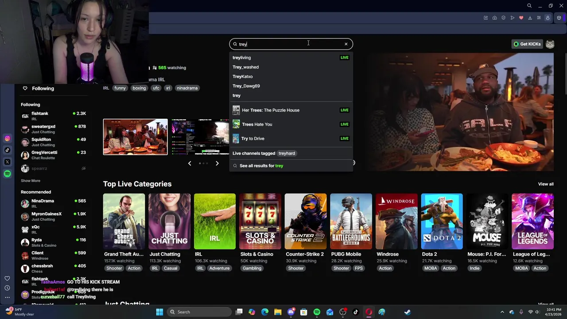Click View all for Top Live Categories
This screenshot has width=567, height=319.
pyautogui.click(x=546, y=184)
